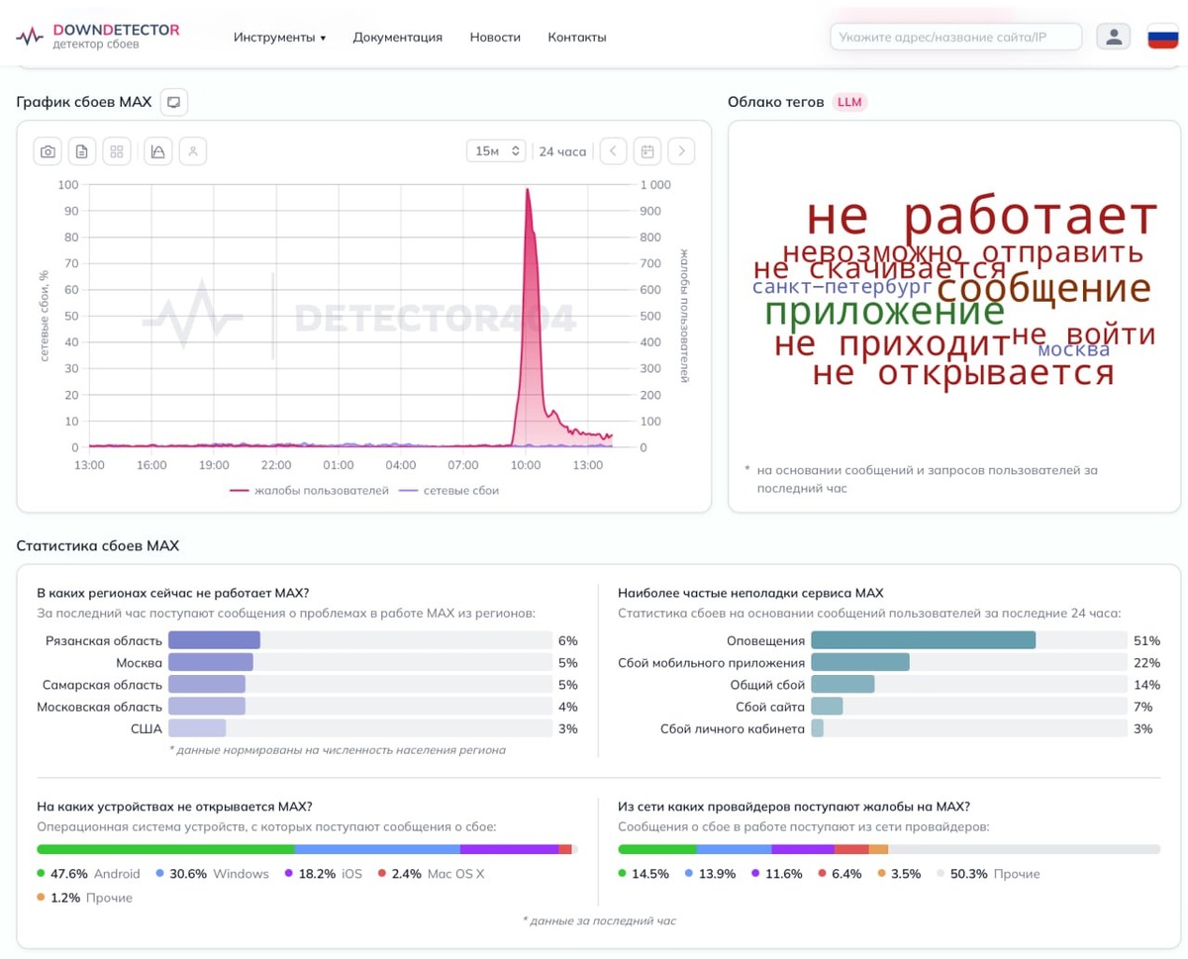
Task: Click the Сбой личного кабинета label
Action: pyautogui.click(x=733, y=729)
